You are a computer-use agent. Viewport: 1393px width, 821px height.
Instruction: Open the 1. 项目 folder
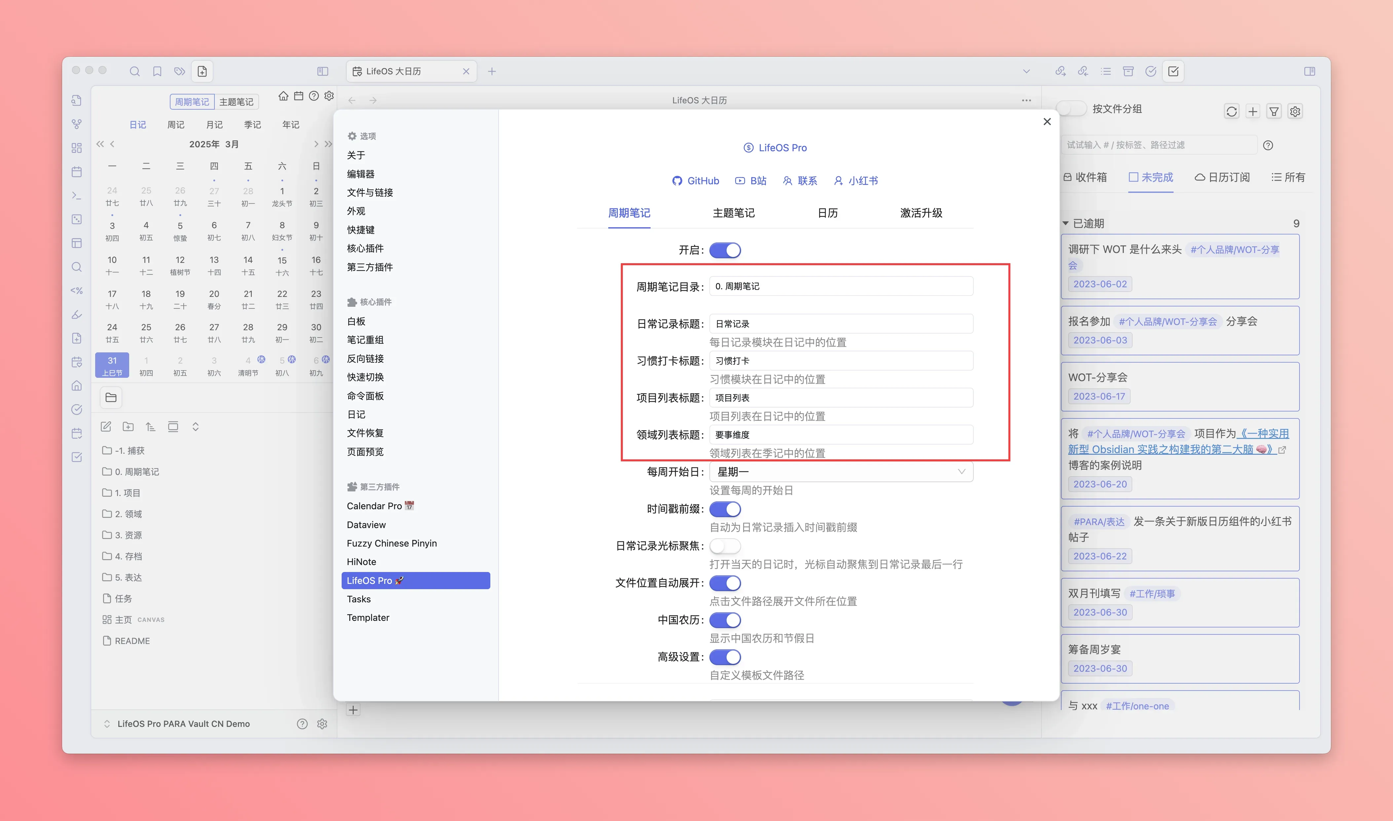coord(127,493)
